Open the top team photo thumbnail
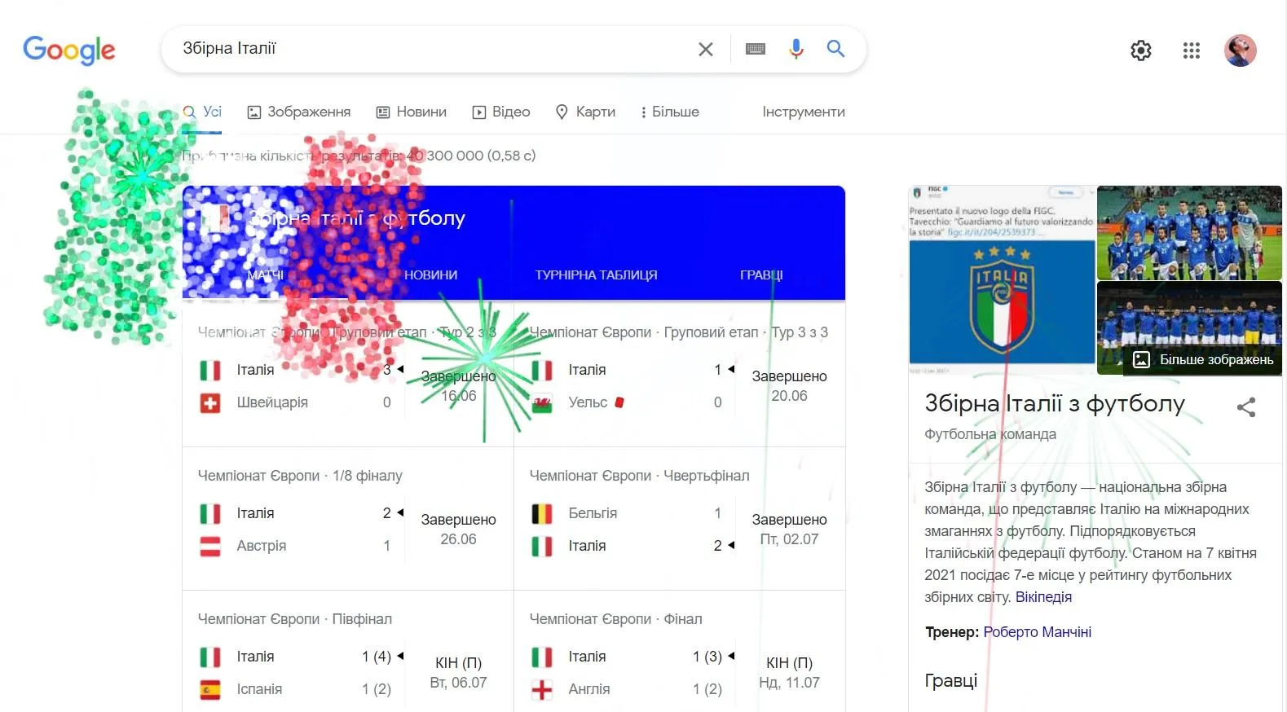The image size is (1287, 712). 1189,232
